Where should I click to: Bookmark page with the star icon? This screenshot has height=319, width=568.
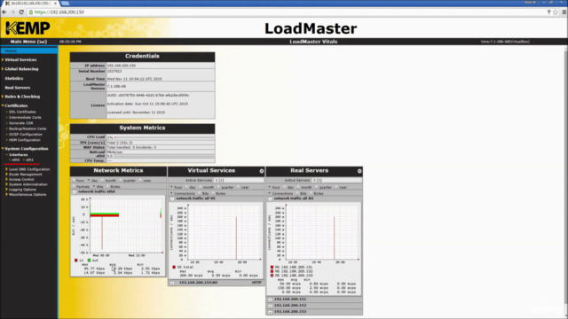(x=556, y=12)
